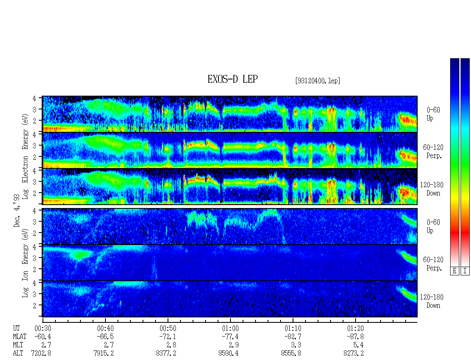The width and height of the screenshot is (471, 364).
Task: Click the boxed I label under the color bar
Action: point(465,271)
